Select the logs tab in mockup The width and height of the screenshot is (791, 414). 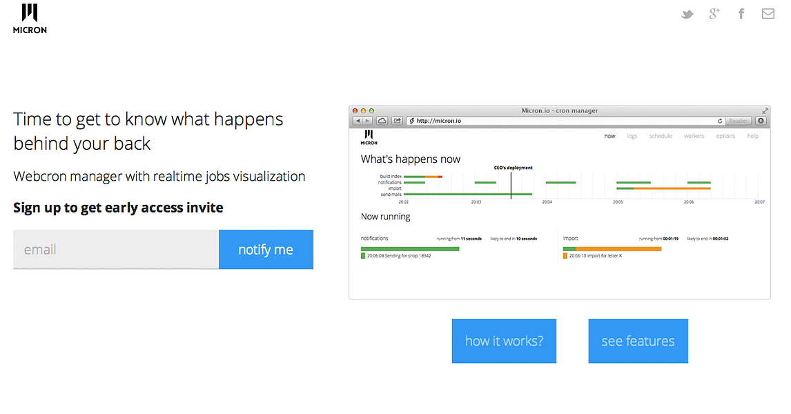(632, 136)
